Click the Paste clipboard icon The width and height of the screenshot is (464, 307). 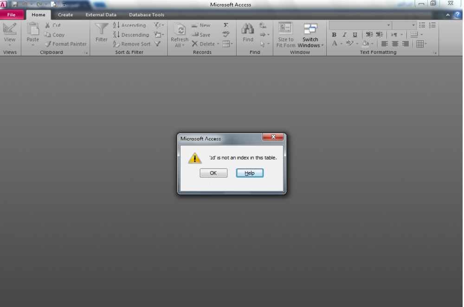32,29
